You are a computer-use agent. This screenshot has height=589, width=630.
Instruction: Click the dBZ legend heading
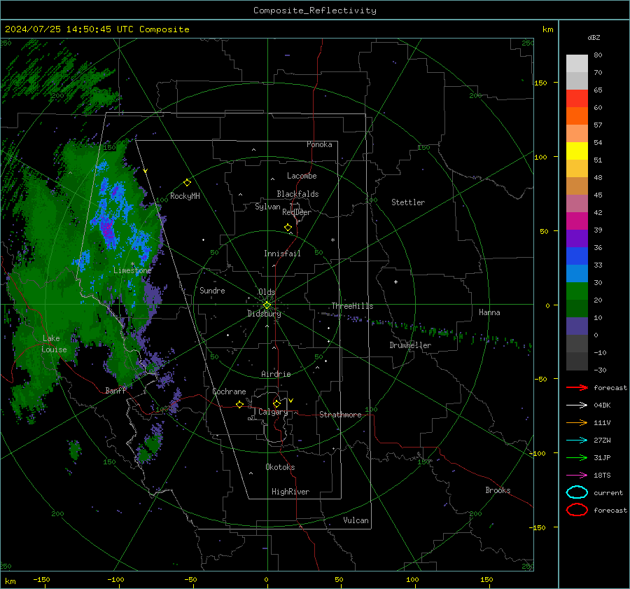tap(594, 37)
